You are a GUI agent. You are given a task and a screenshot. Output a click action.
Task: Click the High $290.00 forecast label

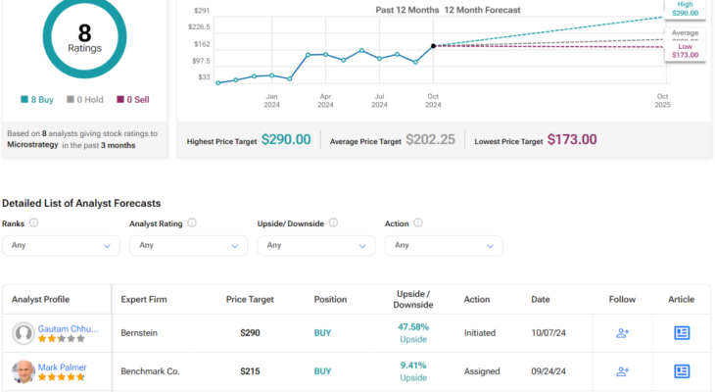pyautogui.click(x=685, y=9)
